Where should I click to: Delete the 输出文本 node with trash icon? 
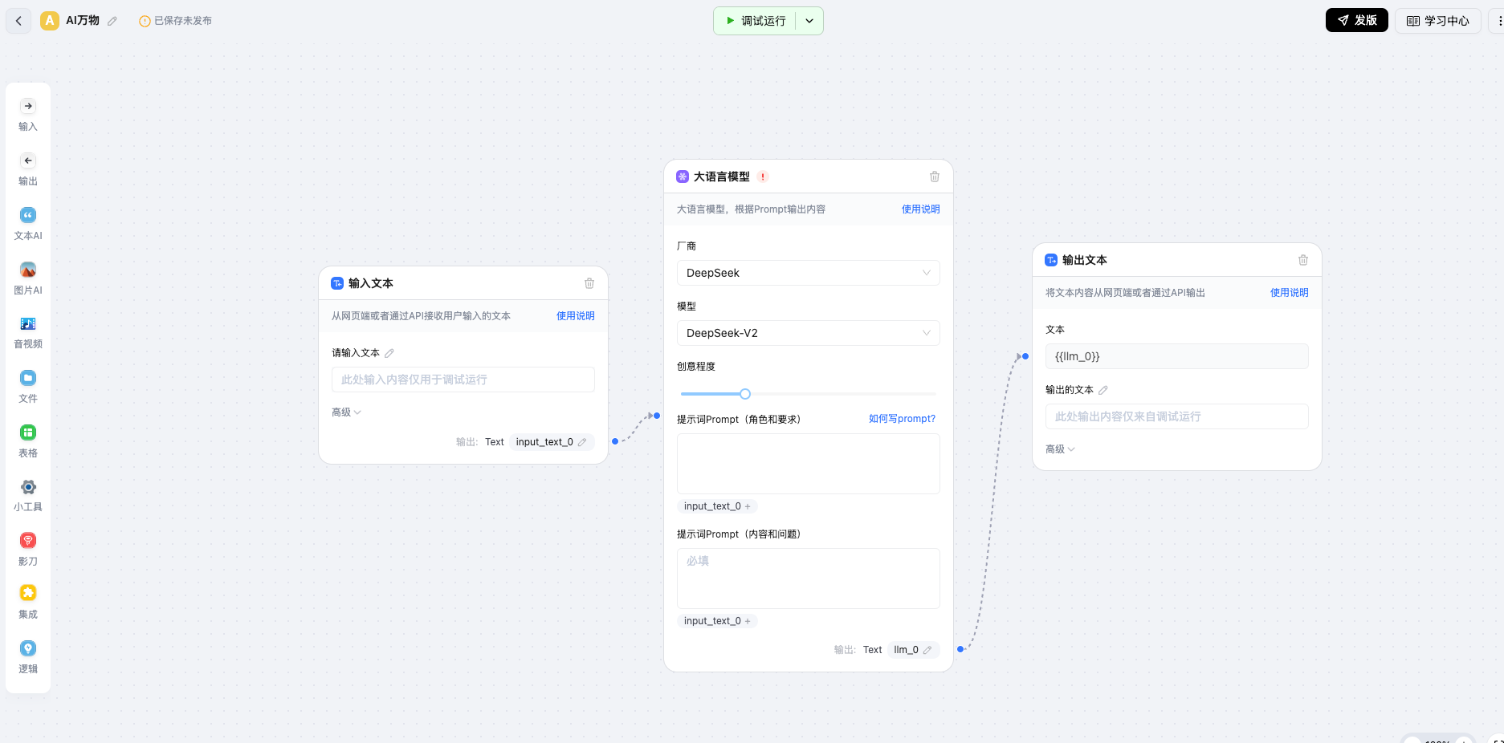pyautogui.click(x=1303, y=260)
